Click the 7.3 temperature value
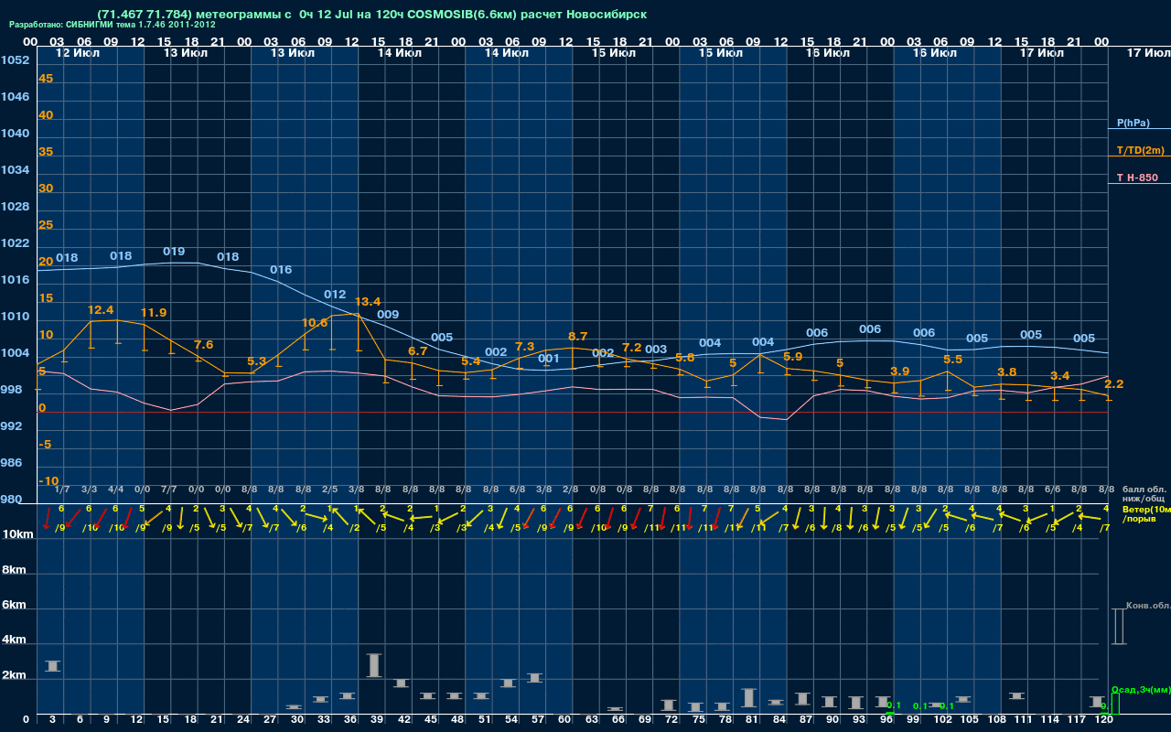Image resolution: width=1171 pixels, height=732 pixels. (x=525, y=347)
